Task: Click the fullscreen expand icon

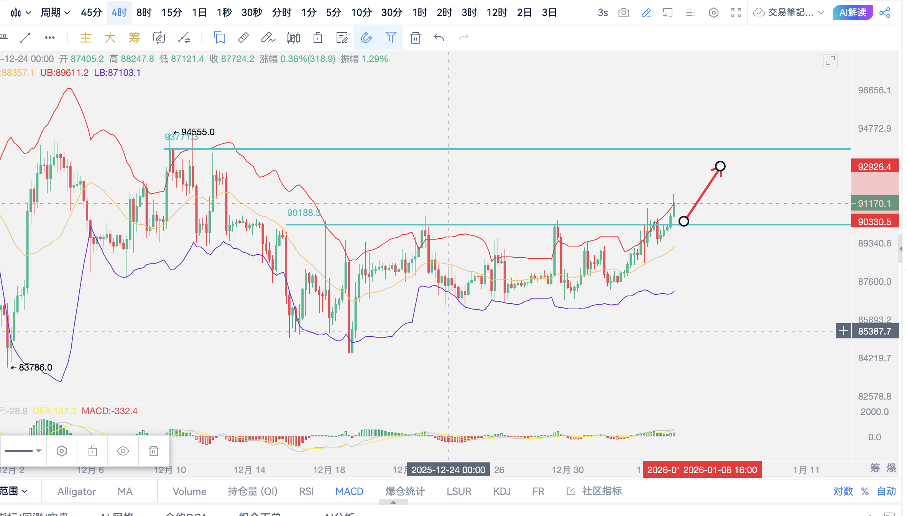Action: click(x=736, y=13)
